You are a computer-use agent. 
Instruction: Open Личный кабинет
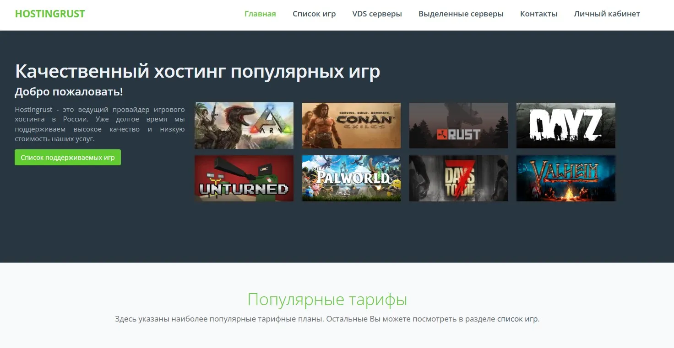coord(607,14)
